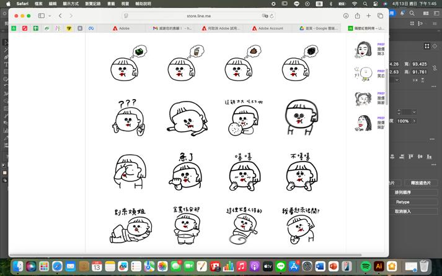Viewport: 442px width, 276px height.
Task: Switch to the Adobe Account tab
Action: click(x=268, y=28)
